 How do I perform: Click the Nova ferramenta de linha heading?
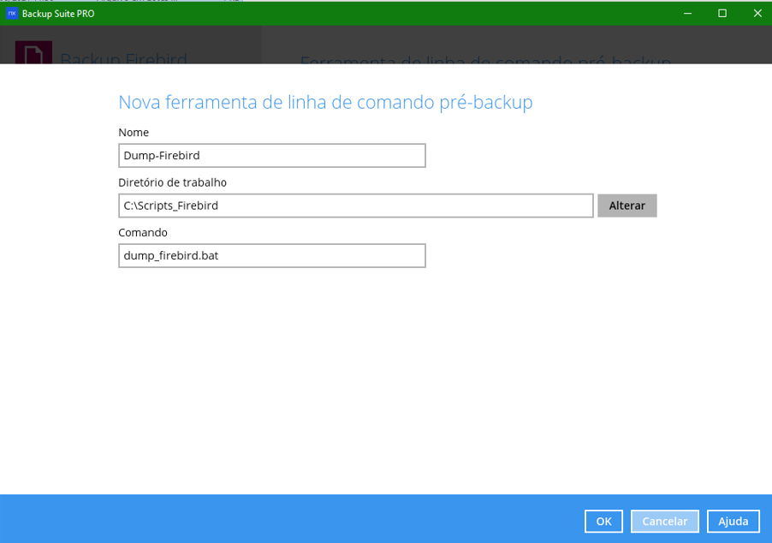(x=325, y=103)
